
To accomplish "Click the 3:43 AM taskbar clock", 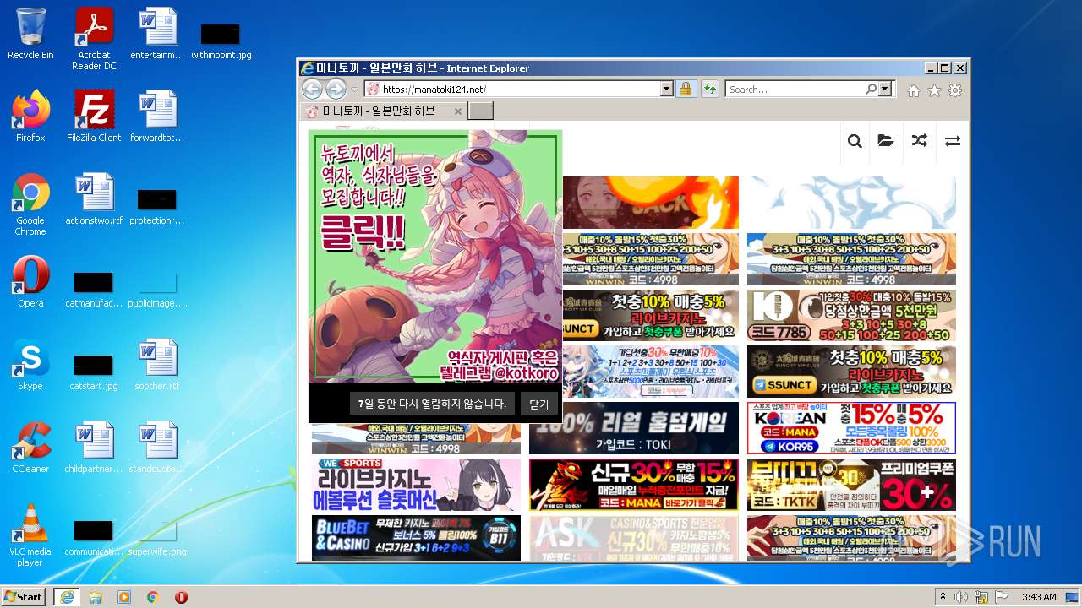I will pyautogui.click(x=1039, y=597).
